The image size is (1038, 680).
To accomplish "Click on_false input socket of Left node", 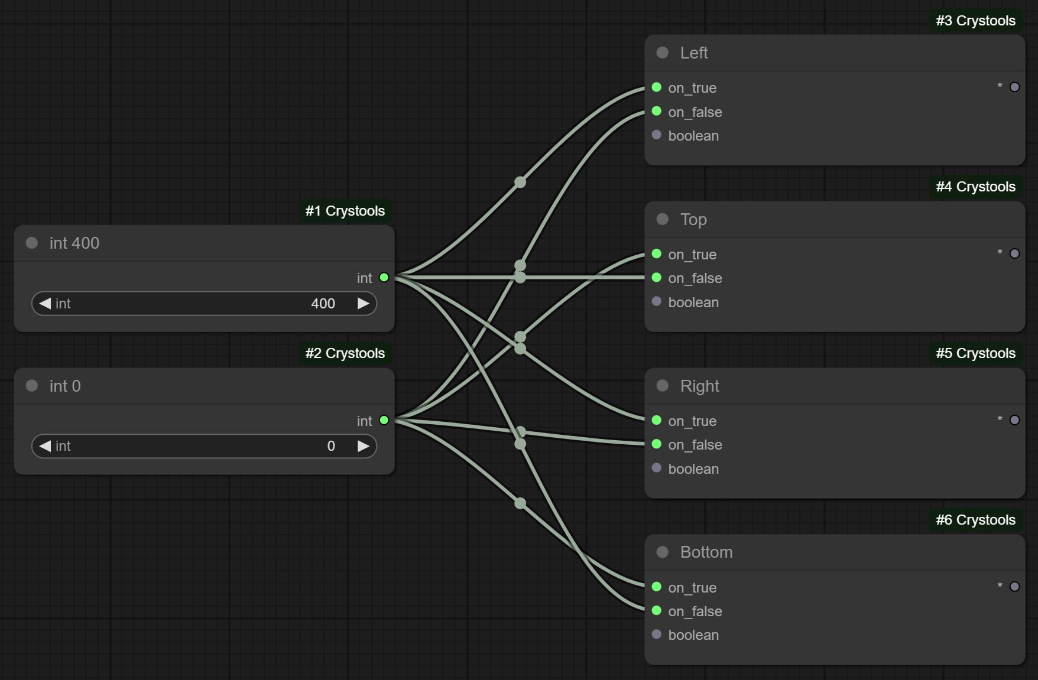I will (x=656, y=111).
